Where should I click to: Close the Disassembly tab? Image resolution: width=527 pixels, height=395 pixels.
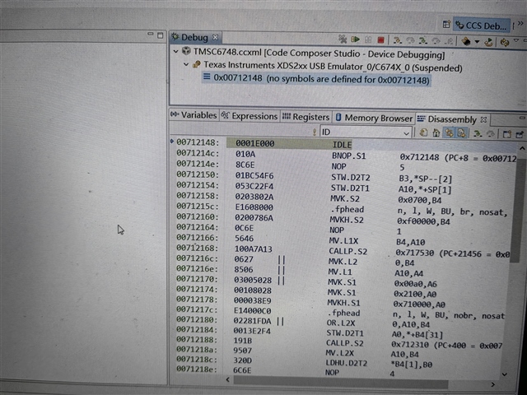coord(483,119)
